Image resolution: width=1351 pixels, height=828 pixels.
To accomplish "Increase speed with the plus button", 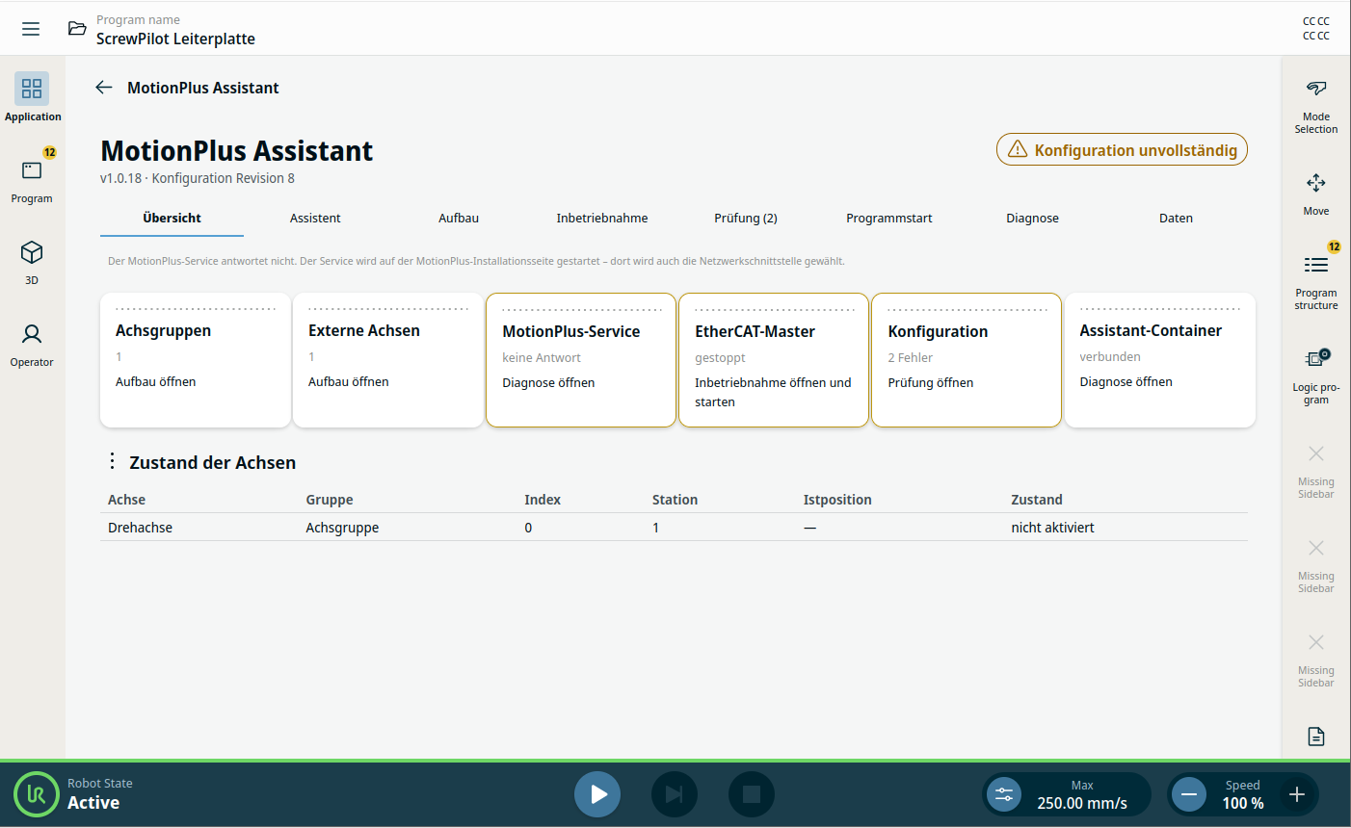I will pyautogui.click(x=1297, y=794).
